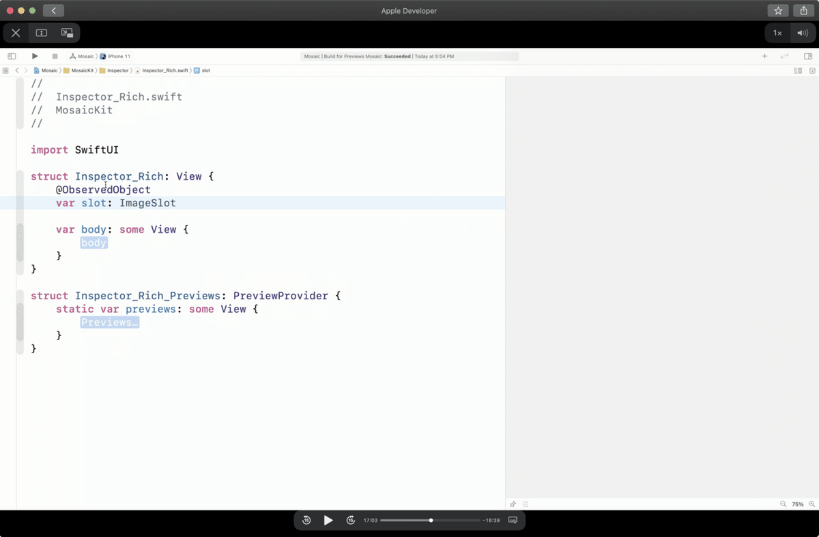This screenshot has width=819, height=537.
Task: Open the Share button
Action: tap(804, 11)
